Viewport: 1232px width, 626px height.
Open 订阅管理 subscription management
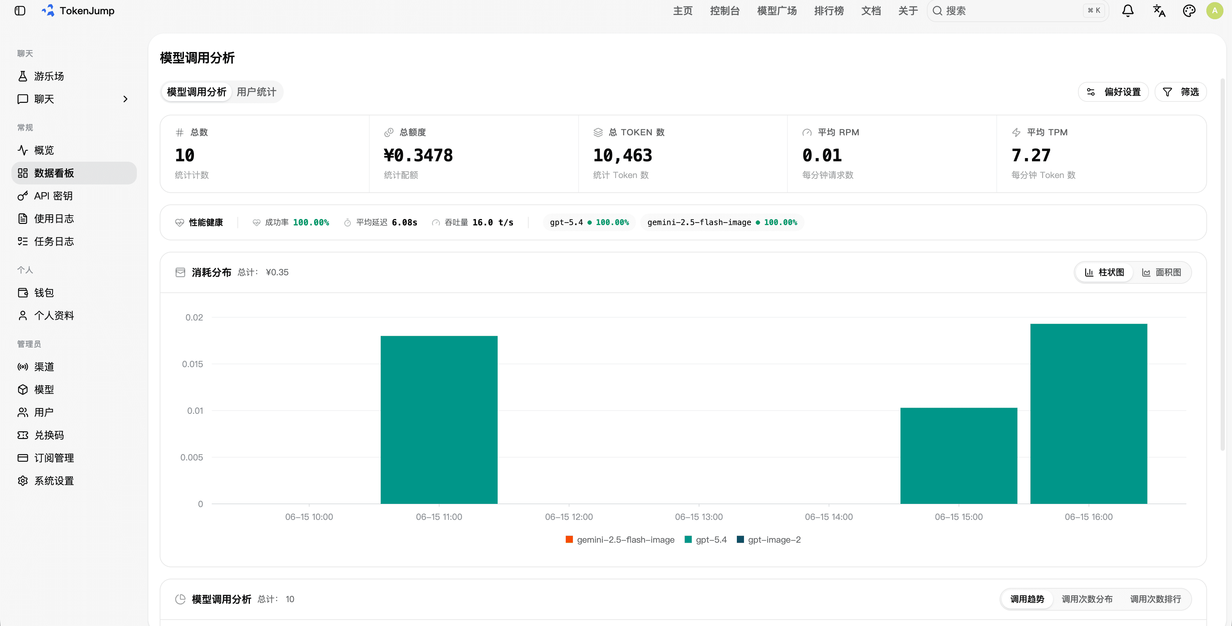click(x=74, y=458)
